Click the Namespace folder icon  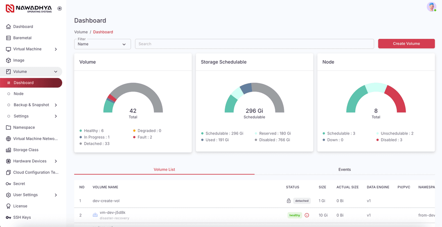9,128
